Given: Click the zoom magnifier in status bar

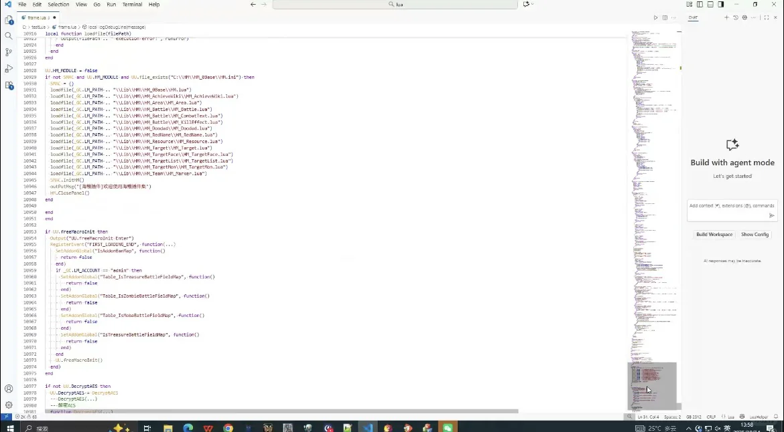Looking at the screenshot, I should click(x=629, y=417).
